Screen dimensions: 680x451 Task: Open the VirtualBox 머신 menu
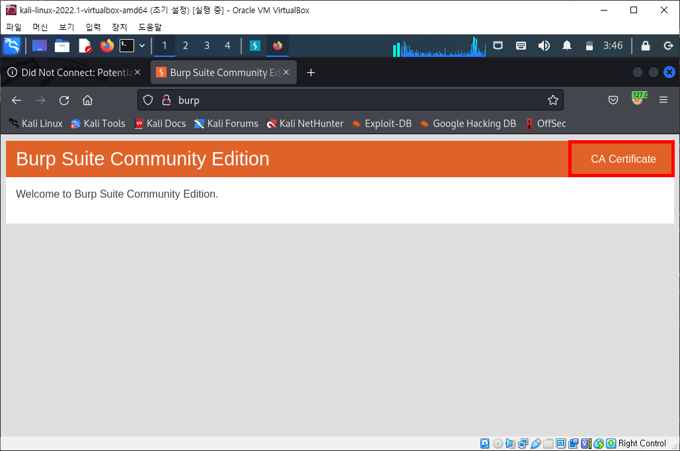click(40, 27)
